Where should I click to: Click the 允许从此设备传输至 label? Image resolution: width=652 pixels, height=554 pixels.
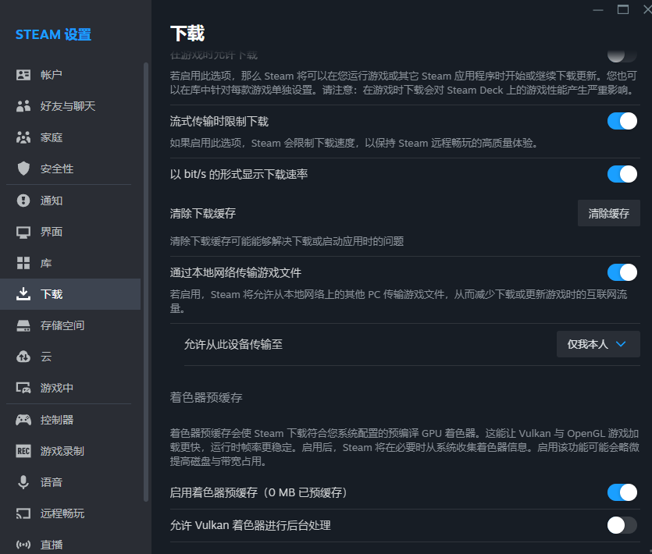233,344
